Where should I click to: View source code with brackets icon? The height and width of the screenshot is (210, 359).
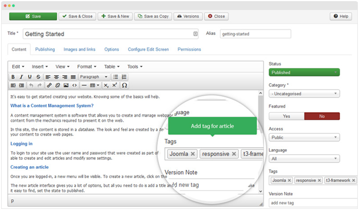pos(74,85)
